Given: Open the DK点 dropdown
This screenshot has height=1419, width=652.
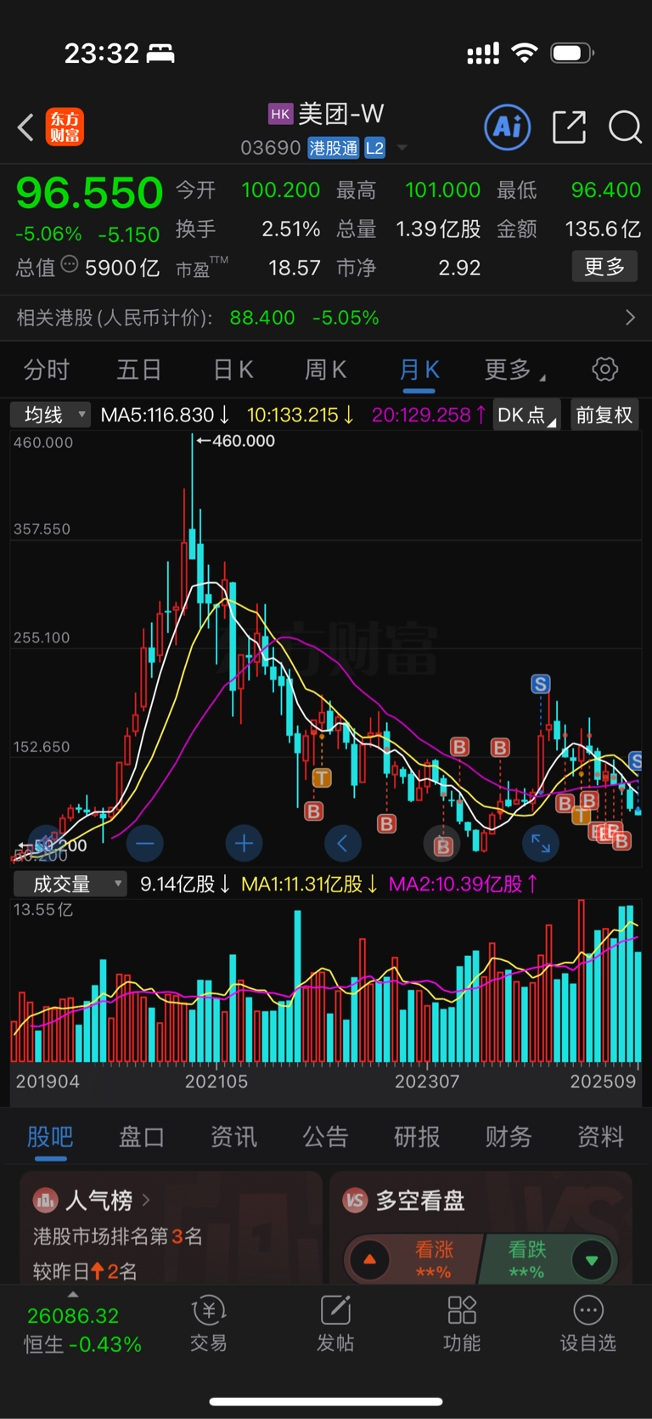Looking at the screenshot, I should 526,415.
